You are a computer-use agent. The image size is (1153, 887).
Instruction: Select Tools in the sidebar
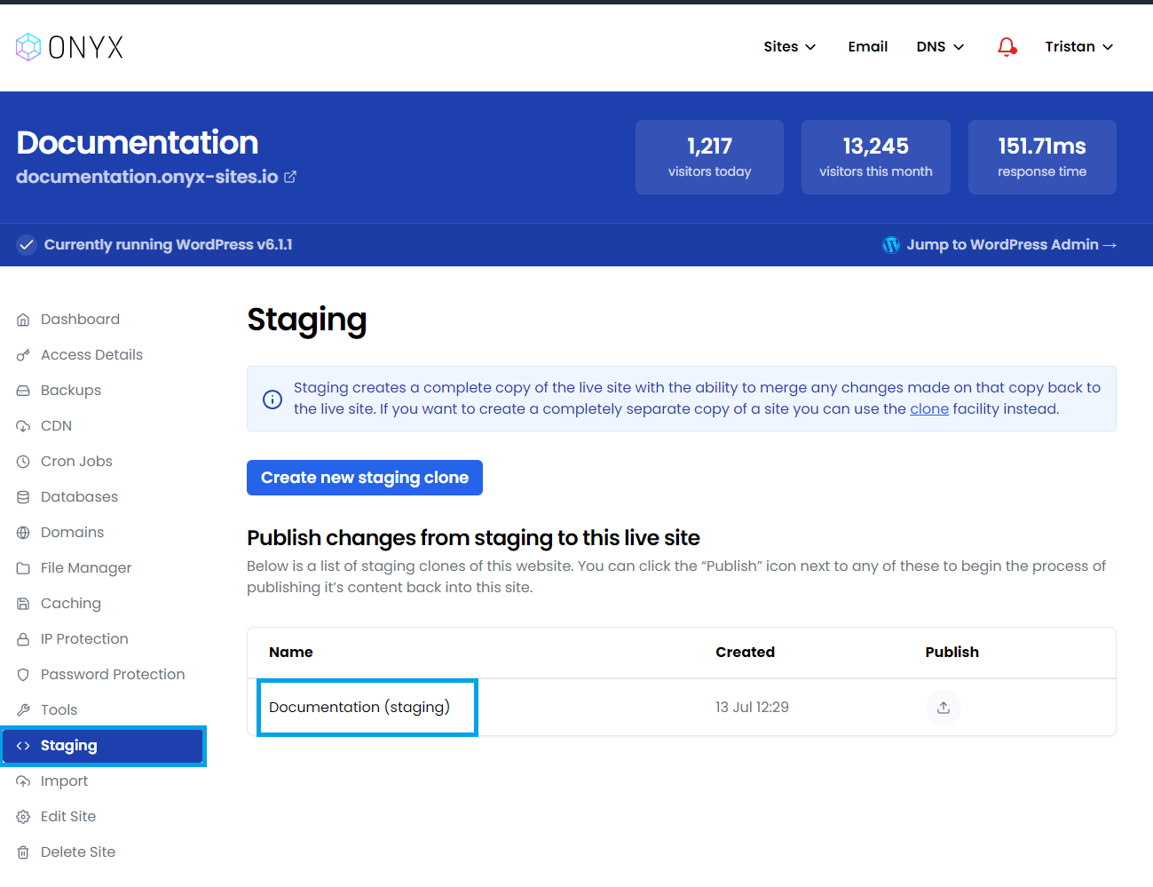click(59, 709)
